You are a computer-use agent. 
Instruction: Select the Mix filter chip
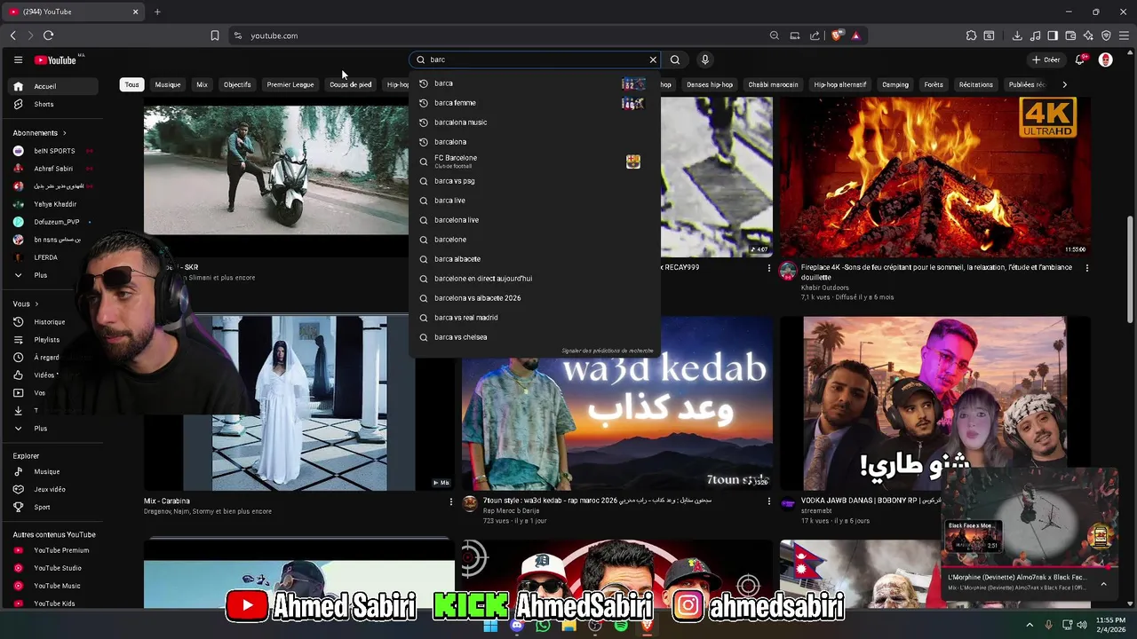pos(202,84)
